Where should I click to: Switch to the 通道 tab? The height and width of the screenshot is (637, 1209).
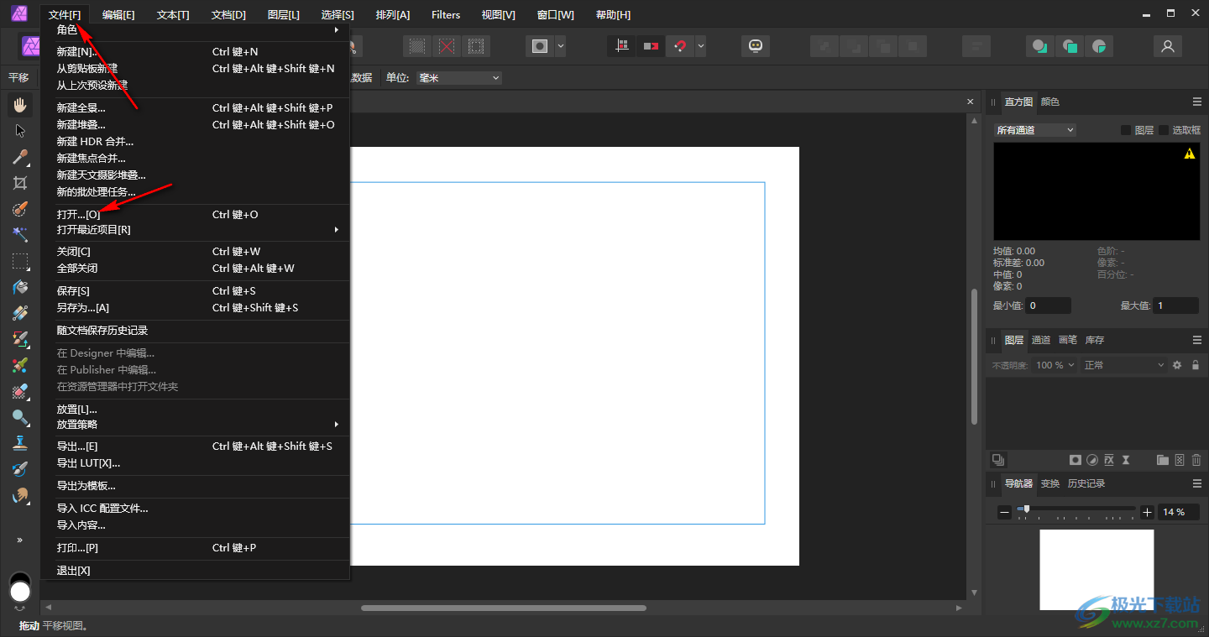(x=1041, y=340)
